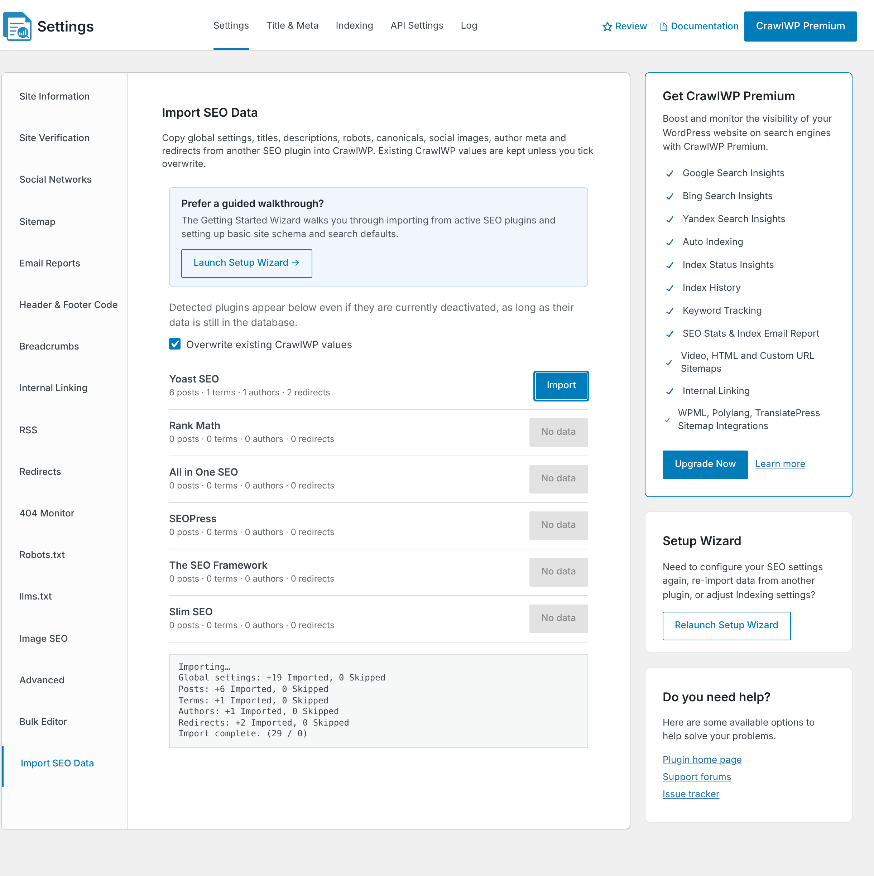Screen dimensions: 874x876
Task: Open Redirects settings
Action: [x=40, y=472]
